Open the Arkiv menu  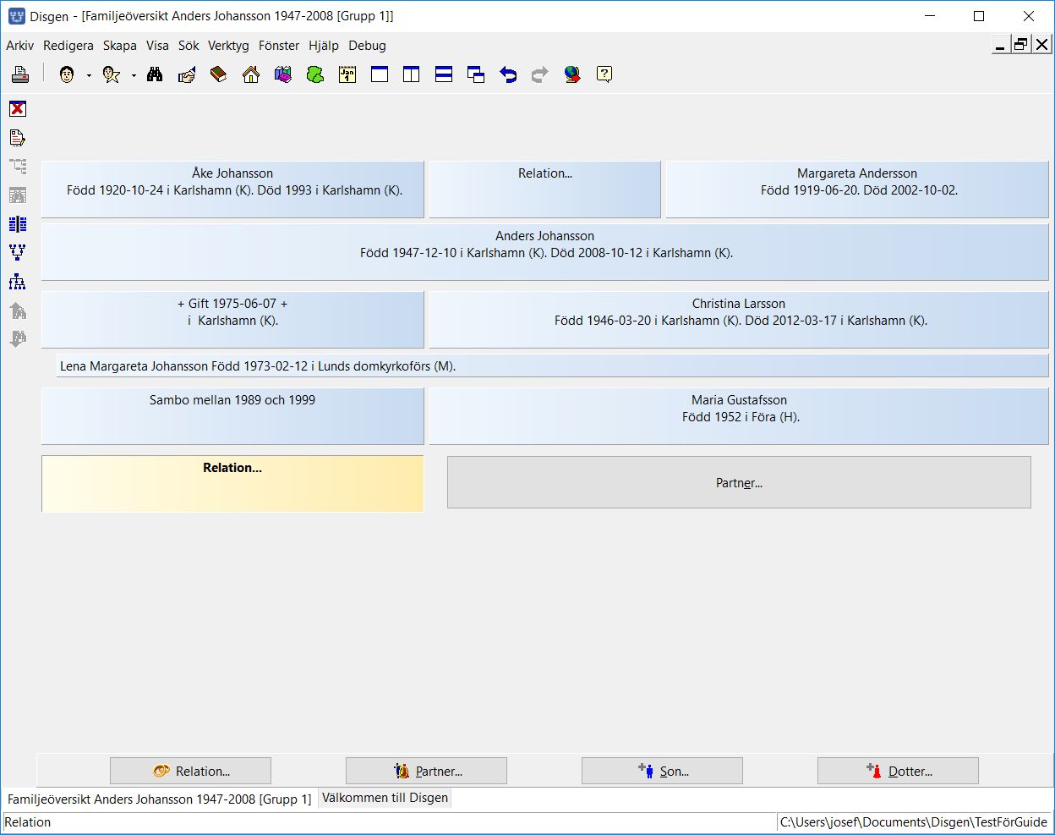[19, 46]
